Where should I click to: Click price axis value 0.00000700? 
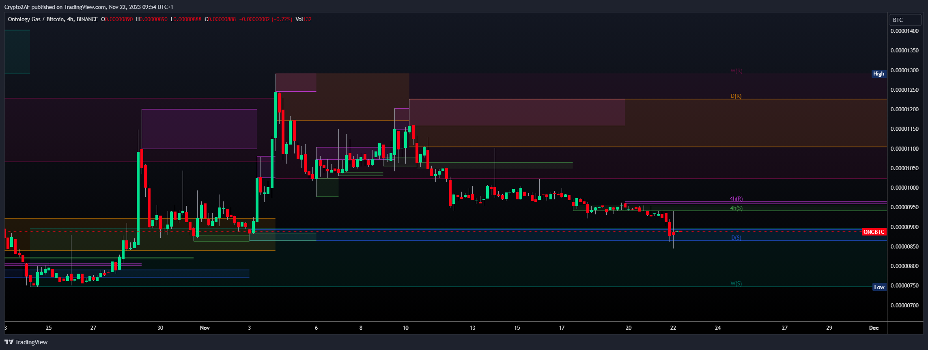(x=904, y=305)
